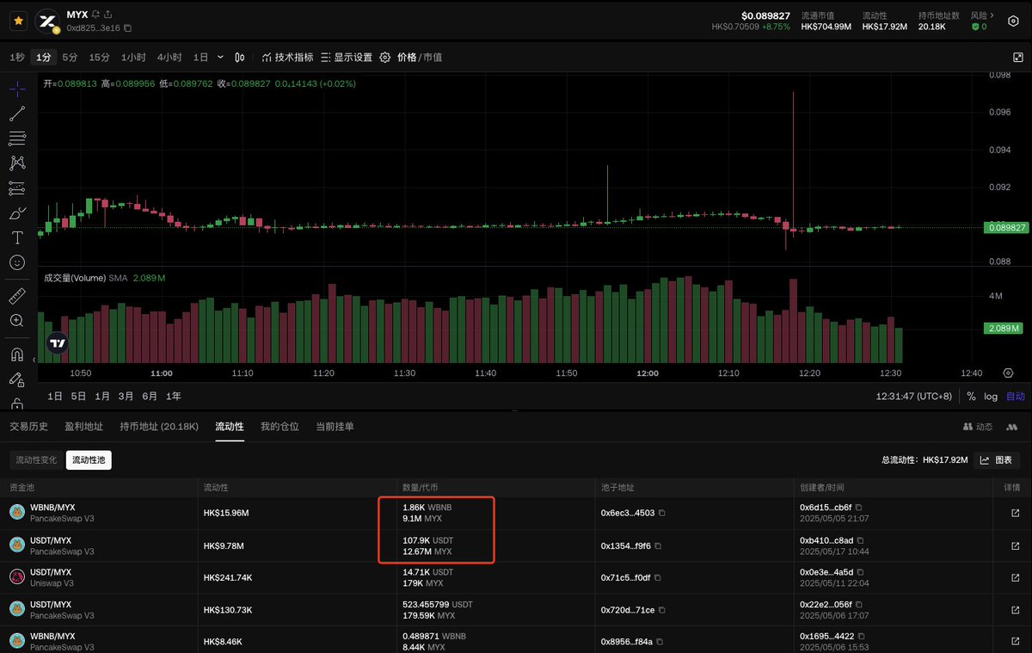Toggle 自动 auto scale
Screen dimensions: 1032x653
point(1016,397)
